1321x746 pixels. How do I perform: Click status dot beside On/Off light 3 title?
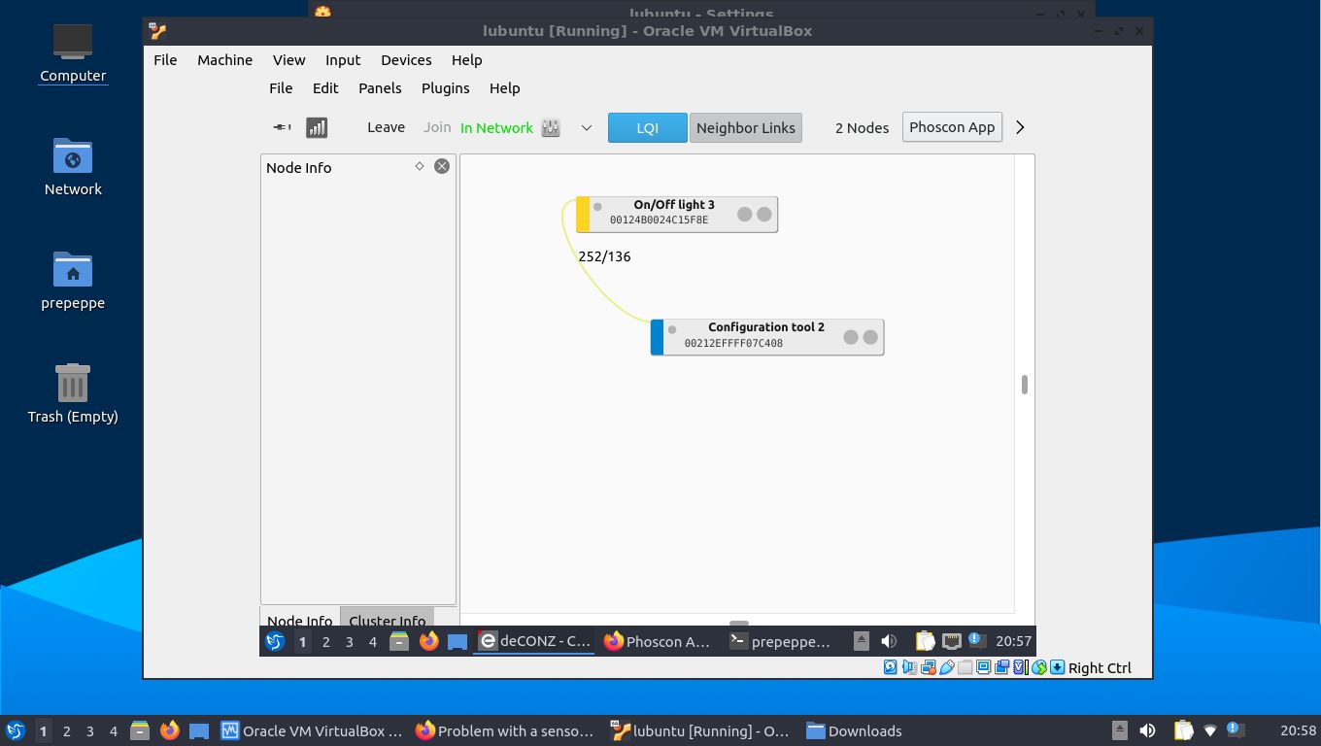(597, 206)
